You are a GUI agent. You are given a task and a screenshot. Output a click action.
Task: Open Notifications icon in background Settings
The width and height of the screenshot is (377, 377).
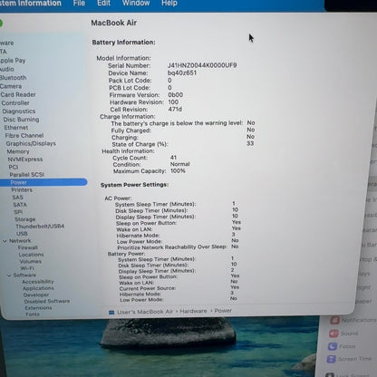[334, 320]
